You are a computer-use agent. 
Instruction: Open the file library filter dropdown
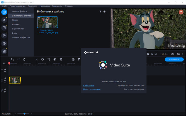tap(100, 12)
